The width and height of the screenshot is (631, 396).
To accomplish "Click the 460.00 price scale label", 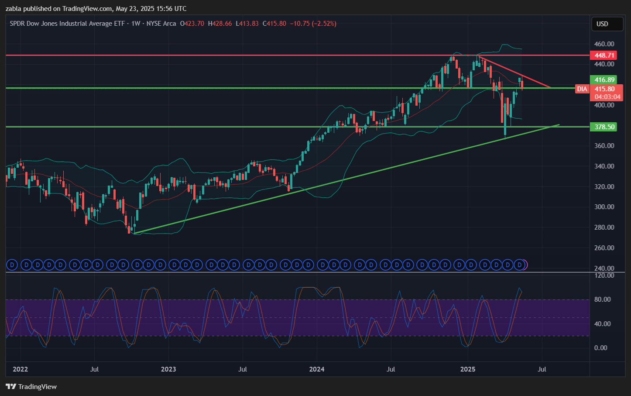I will click(x=604, y=44).
